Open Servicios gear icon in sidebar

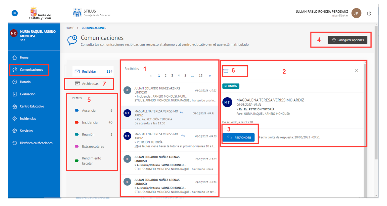click(x=15, y=130)
